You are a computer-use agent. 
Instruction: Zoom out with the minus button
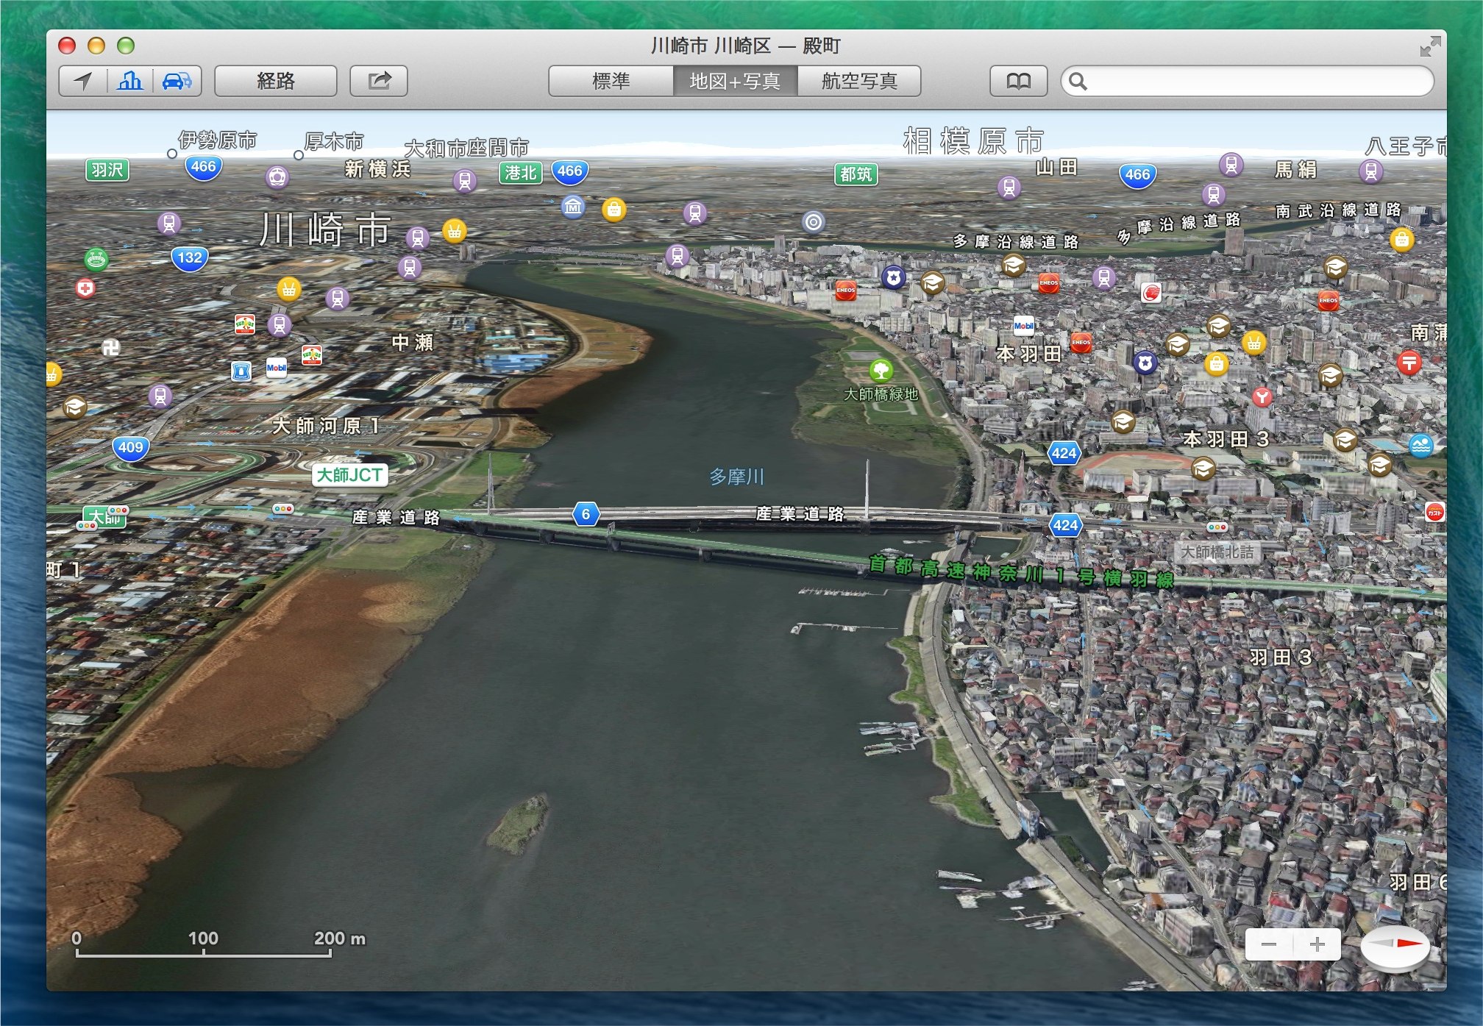point(1269,944)
